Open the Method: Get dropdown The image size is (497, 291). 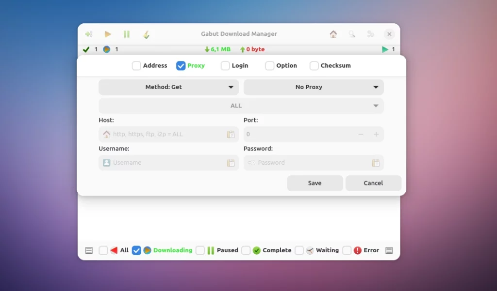pyautogui.click(x=168, y=87)
